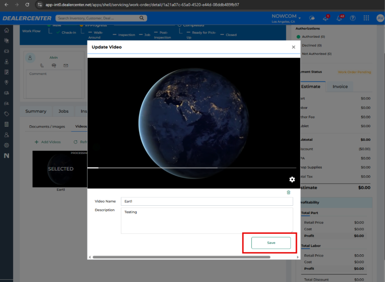Image resolution: width=385 pixels, height=282 pixels.
Task: Open the car inventory icon in sidebar
Action: (7, 51)
